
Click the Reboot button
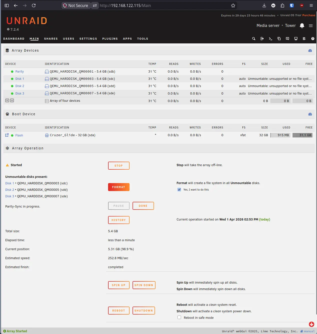119,311
